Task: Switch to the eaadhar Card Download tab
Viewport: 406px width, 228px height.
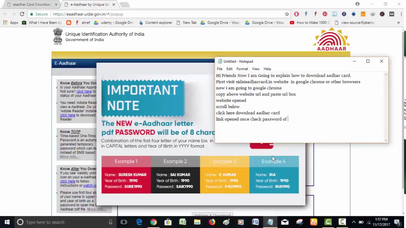Action: click(31, 4)
